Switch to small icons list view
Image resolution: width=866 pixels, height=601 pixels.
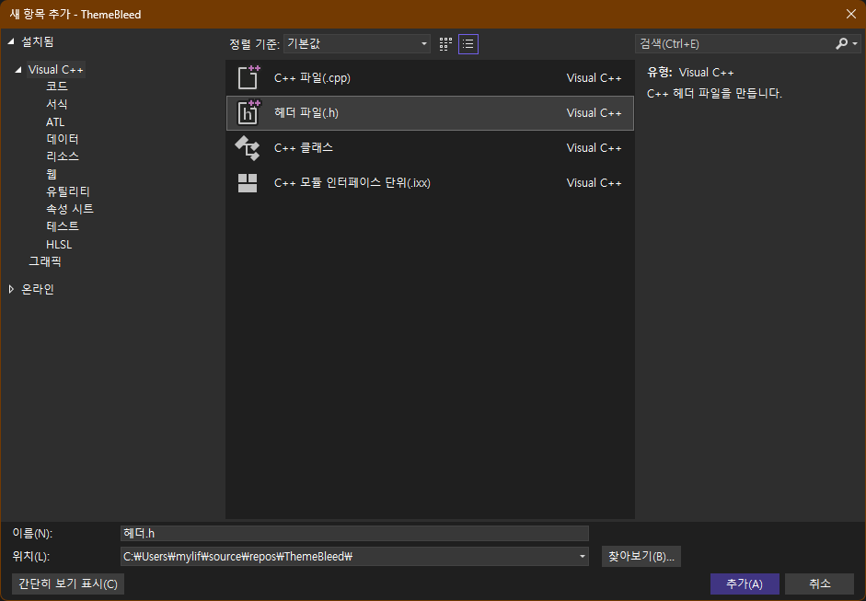468,44
